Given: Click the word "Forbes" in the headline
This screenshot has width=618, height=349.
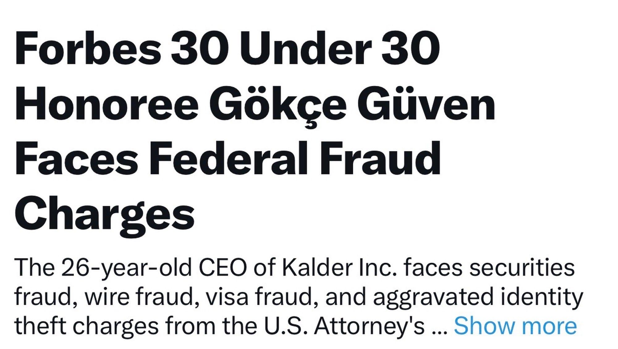Looking at the screenshot, I should pos(88,49).
